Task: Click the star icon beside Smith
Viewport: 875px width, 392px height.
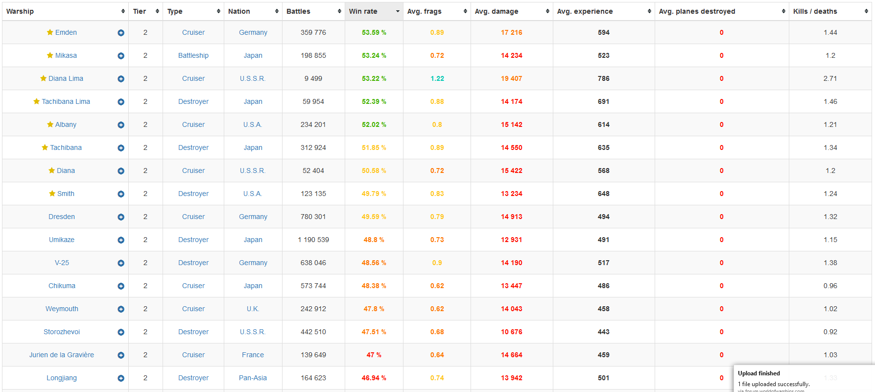Action: tap(52, 194)
